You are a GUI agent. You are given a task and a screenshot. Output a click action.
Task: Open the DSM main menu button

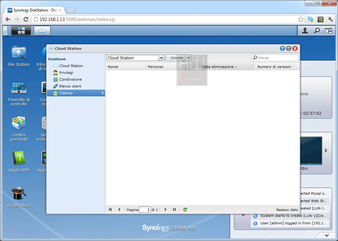tap(21, 31)
